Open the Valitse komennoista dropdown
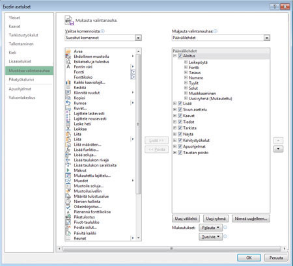The height and width of the screenshot is (266, 293). 103,38
